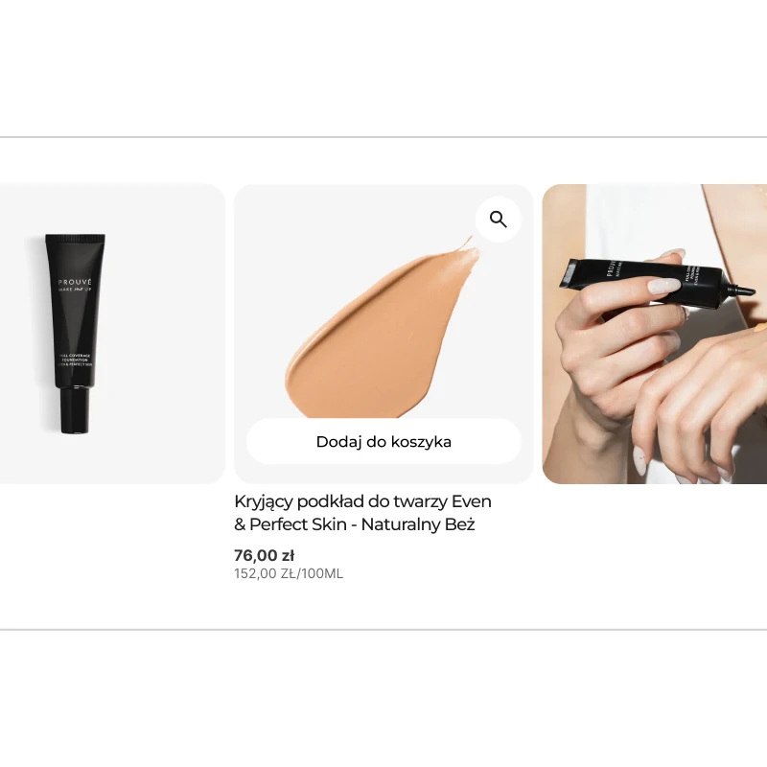Click Full Coverage Foundation label on tube
The width and height of the screenshot is (767, 767).
pos(75,360)
